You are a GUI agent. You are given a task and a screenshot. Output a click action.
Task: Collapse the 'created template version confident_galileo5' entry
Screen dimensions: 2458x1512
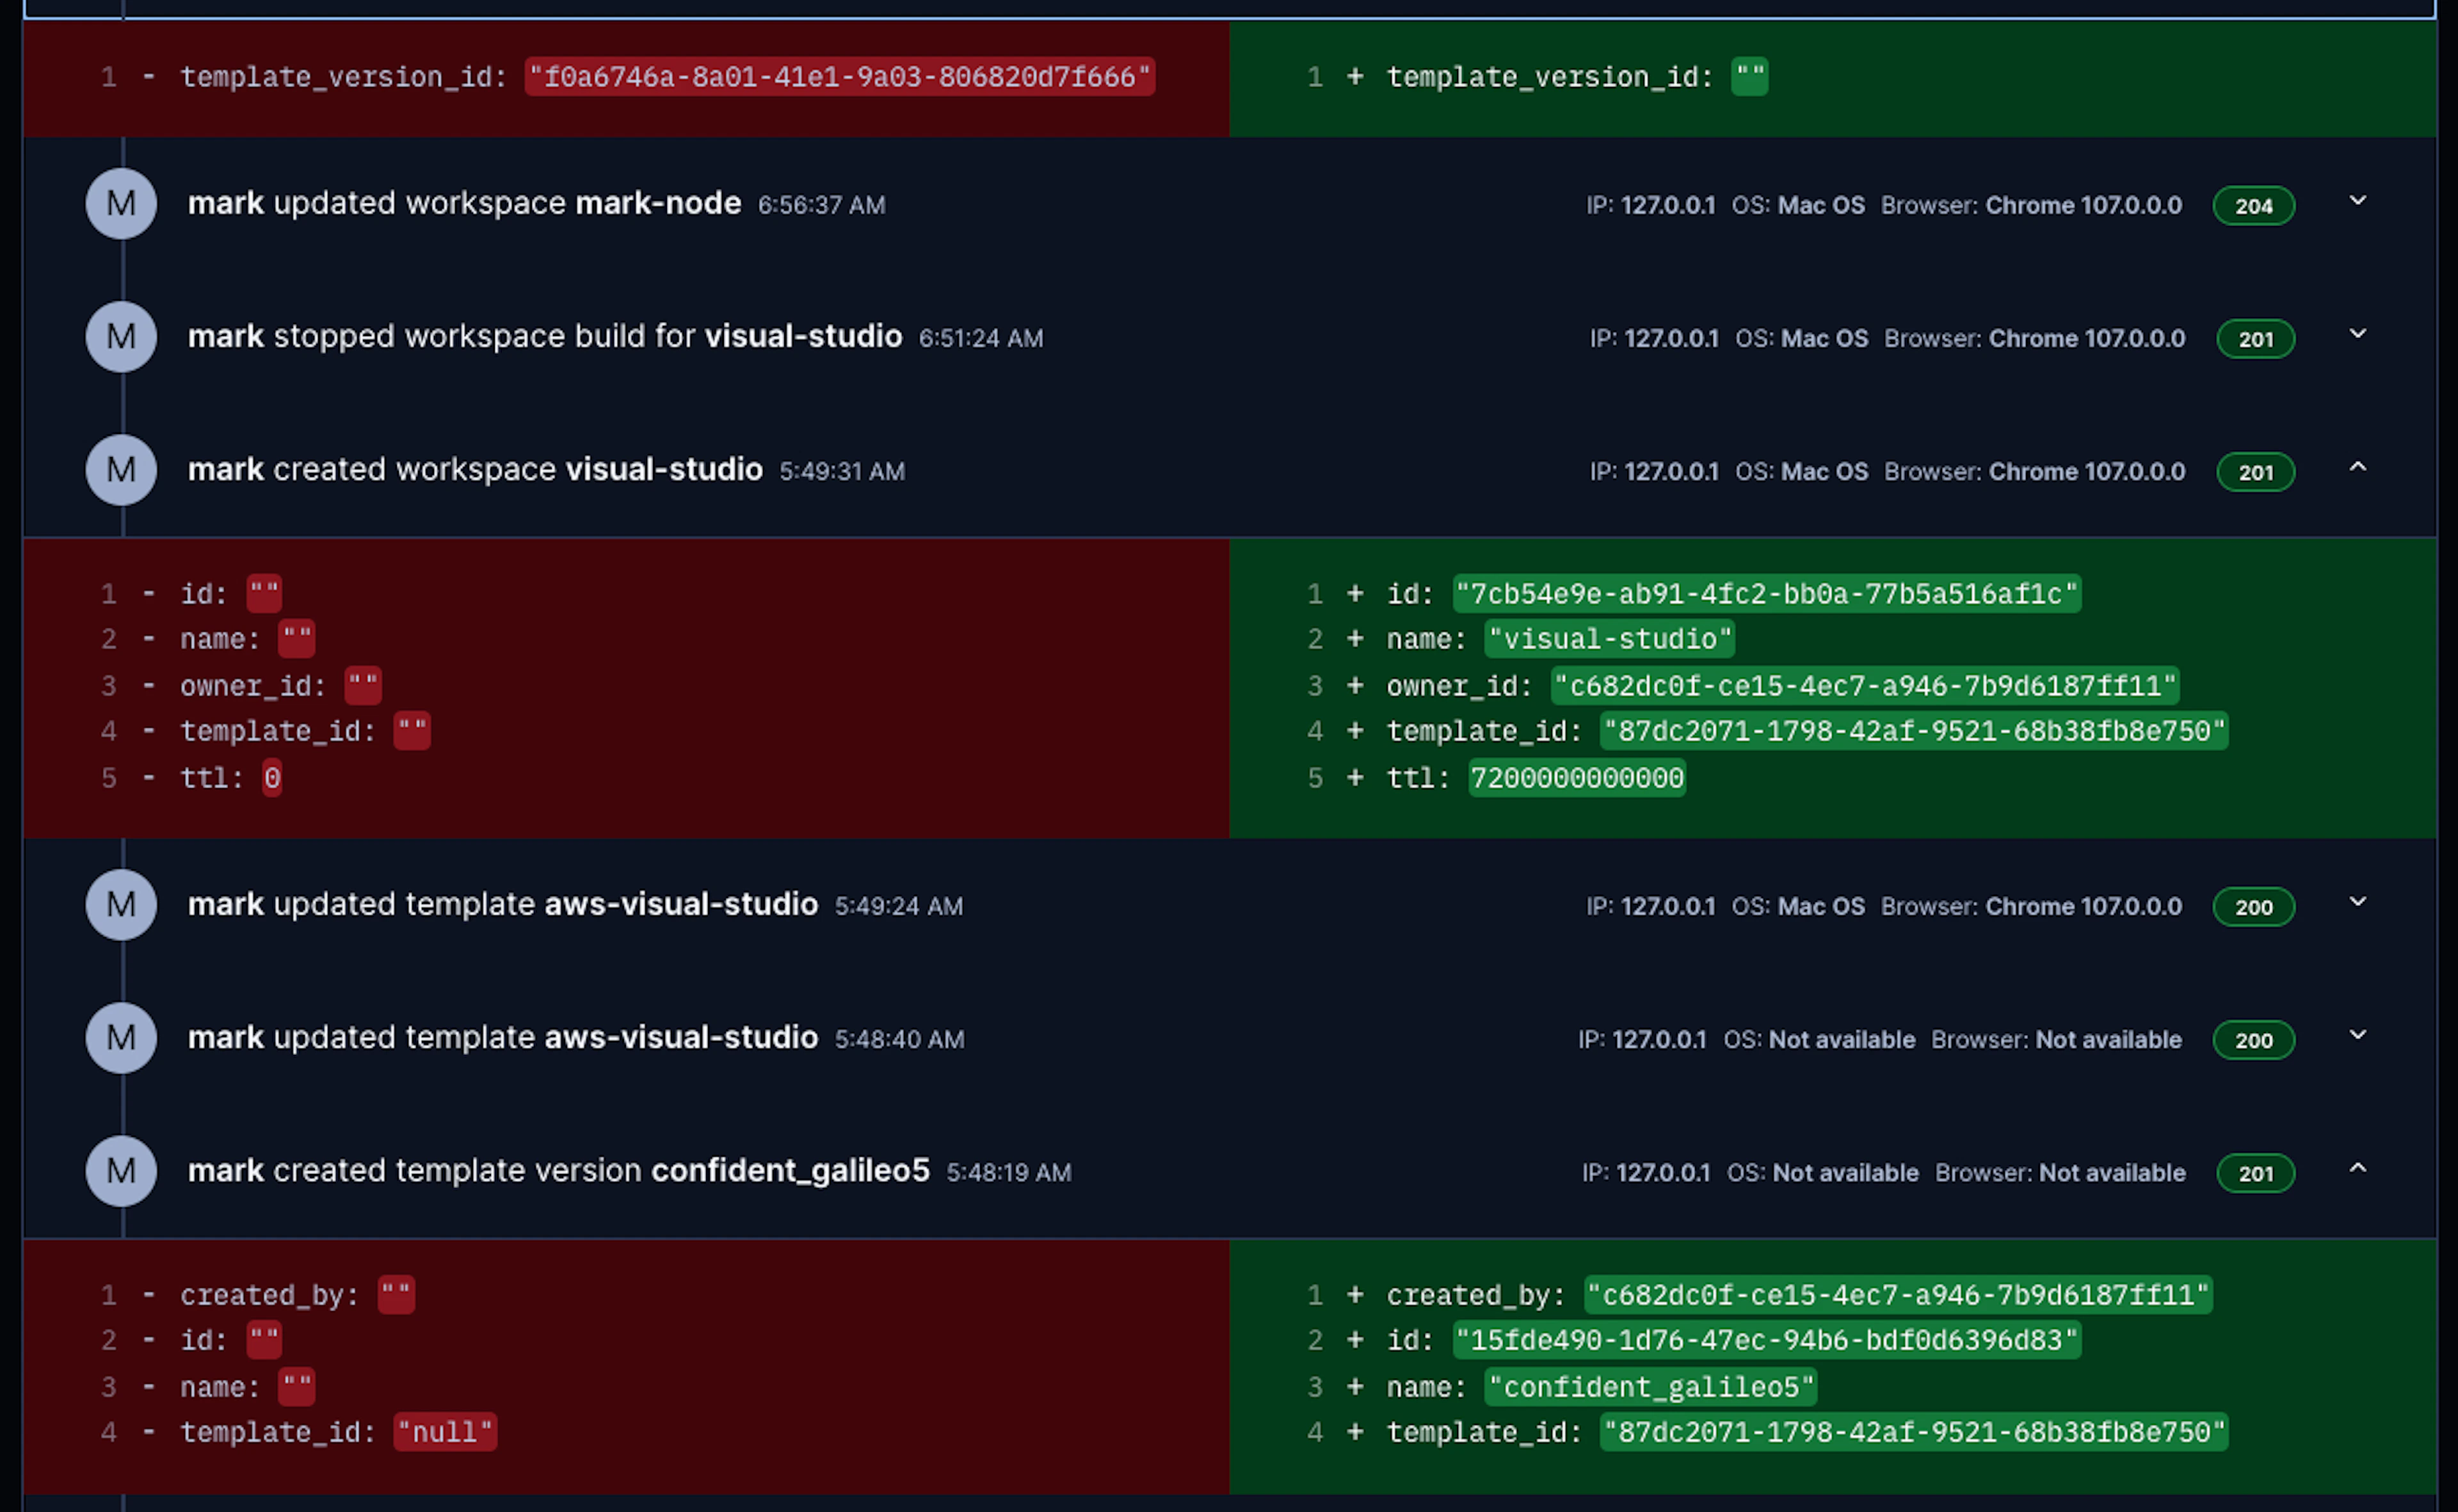[2357, 1168]
